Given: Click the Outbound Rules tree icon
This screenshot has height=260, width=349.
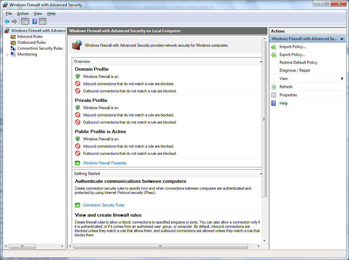Looking at the screenshot, I should 13,42.
